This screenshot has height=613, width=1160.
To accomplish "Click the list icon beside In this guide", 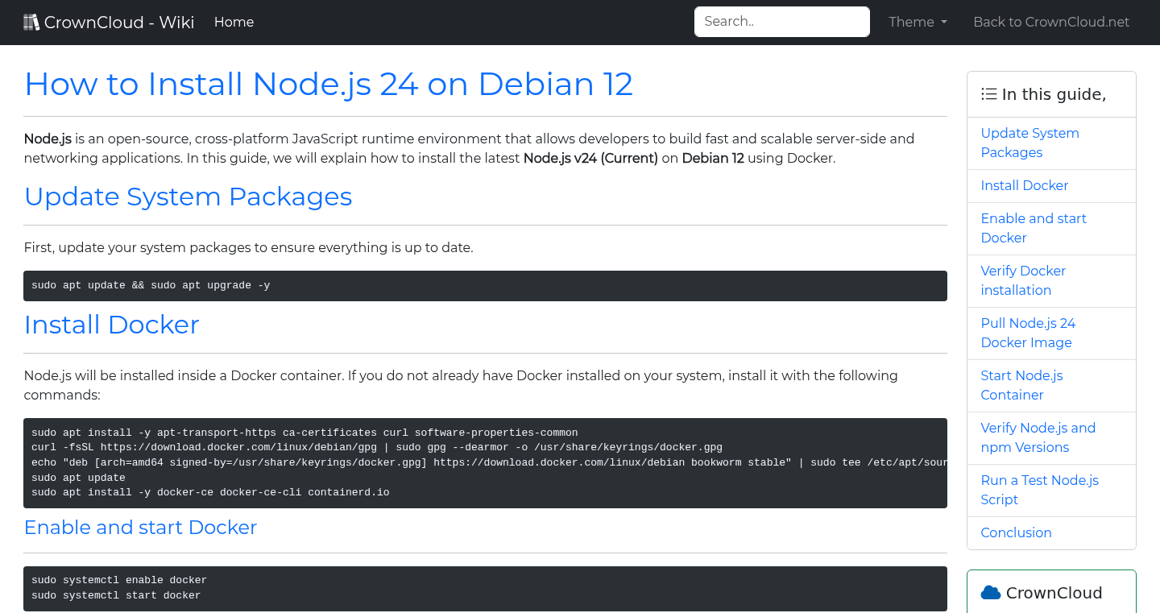I will click(x=988, y=94).
